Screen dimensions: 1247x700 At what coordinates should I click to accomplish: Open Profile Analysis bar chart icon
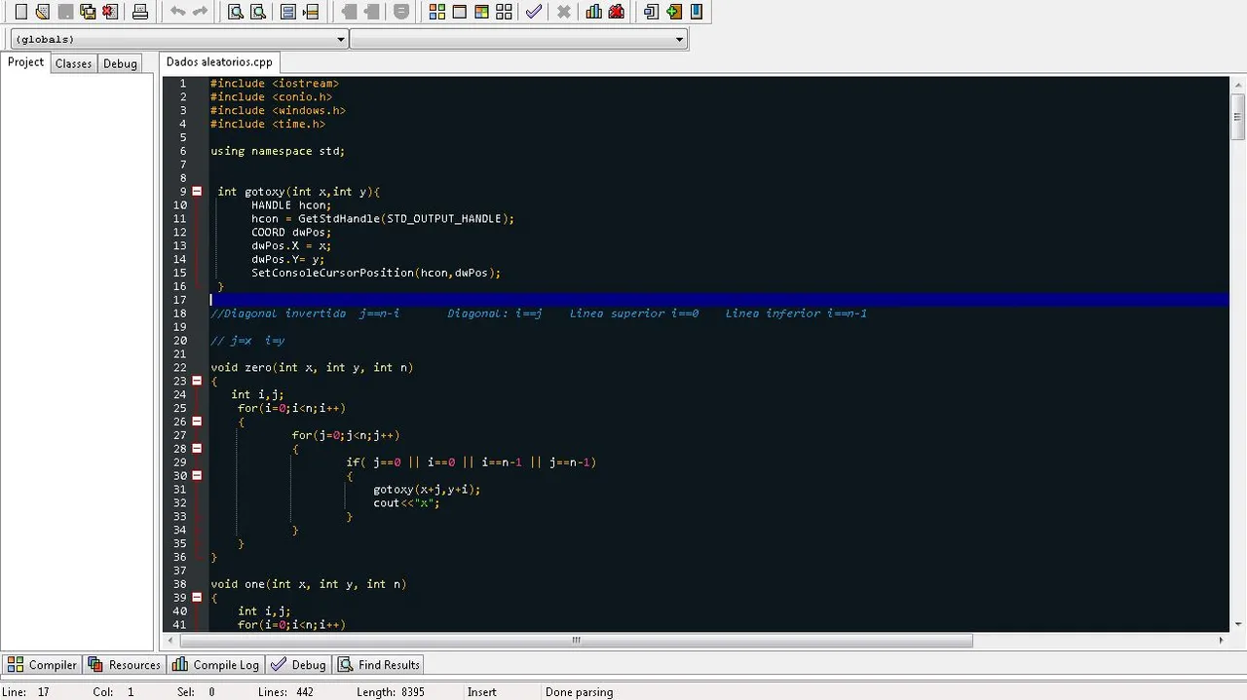594,12
